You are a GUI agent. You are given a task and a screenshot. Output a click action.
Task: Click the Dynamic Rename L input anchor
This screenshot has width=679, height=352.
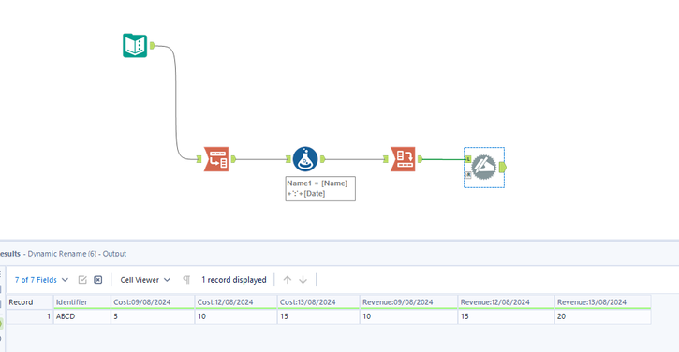[468, 159]
